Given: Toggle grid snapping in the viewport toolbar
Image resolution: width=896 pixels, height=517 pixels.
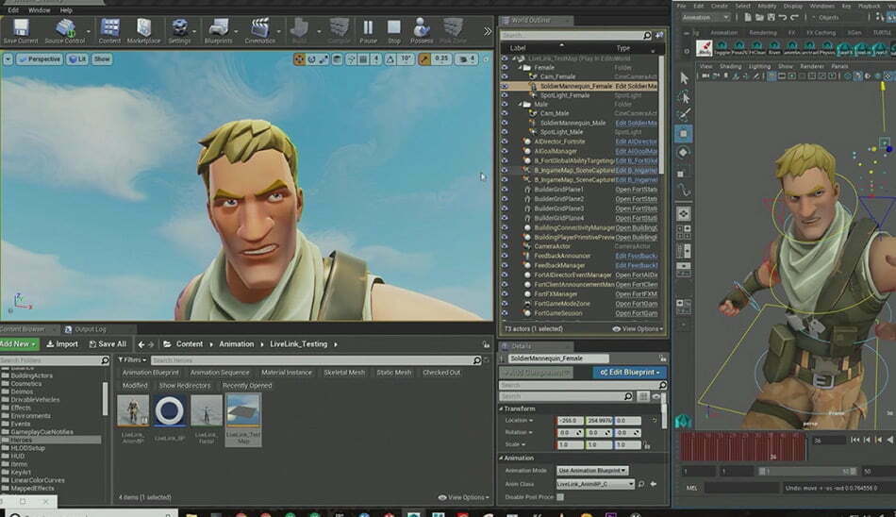Looking at the screenshot, I should tap(363, 58).
